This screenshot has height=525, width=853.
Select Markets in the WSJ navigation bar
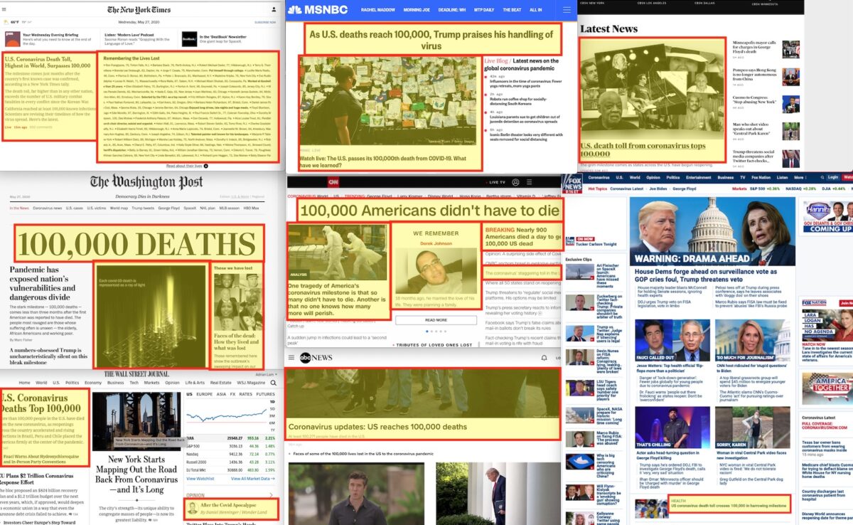click(x=151, y=383)
